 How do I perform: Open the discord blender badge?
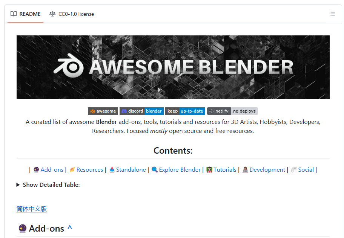click(141, 111)
